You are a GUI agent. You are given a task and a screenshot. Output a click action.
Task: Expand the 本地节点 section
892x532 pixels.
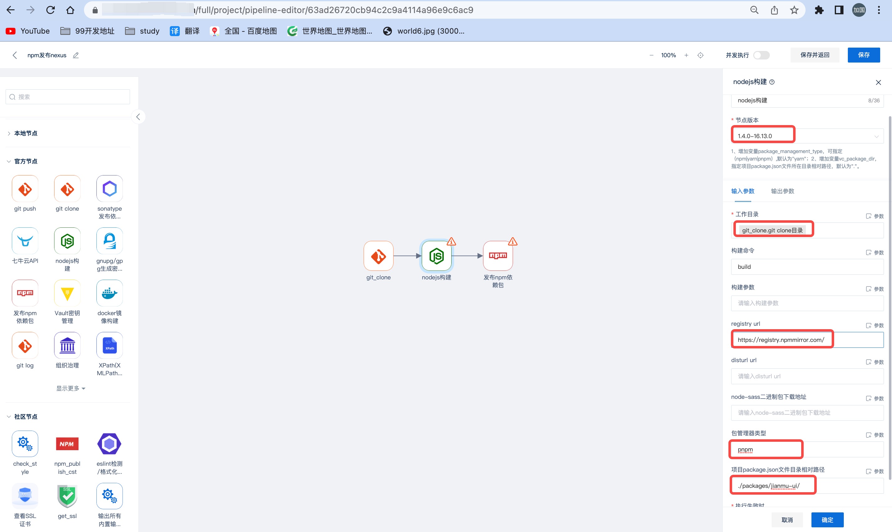click(x=22, y=133)
